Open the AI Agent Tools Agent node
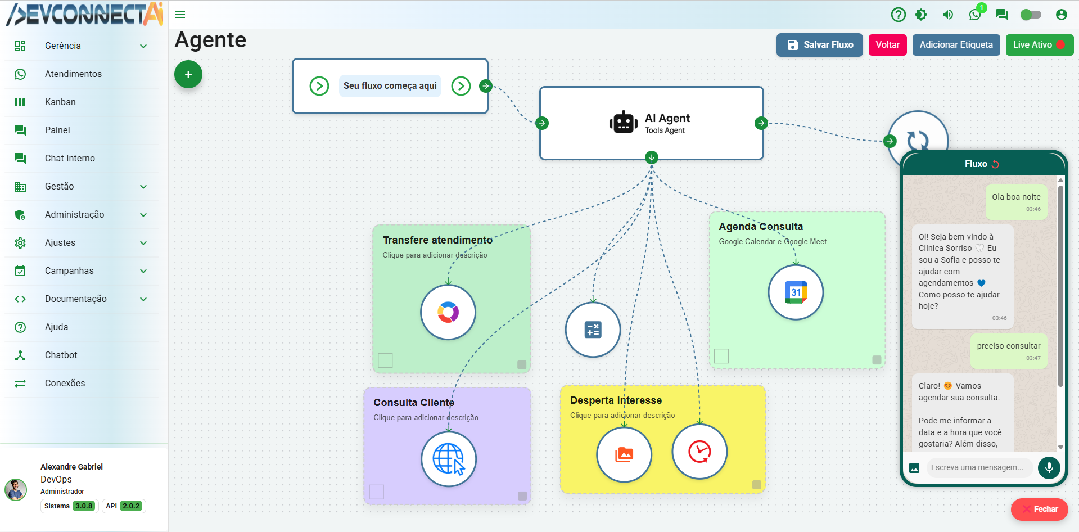The height and width of the screenshot is (532, 1079). click(651, 123)
